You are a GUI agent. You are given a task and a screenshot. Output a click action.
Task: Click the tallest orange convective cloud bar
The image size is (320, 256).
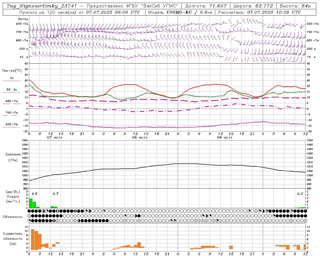[x=32, y=240]
